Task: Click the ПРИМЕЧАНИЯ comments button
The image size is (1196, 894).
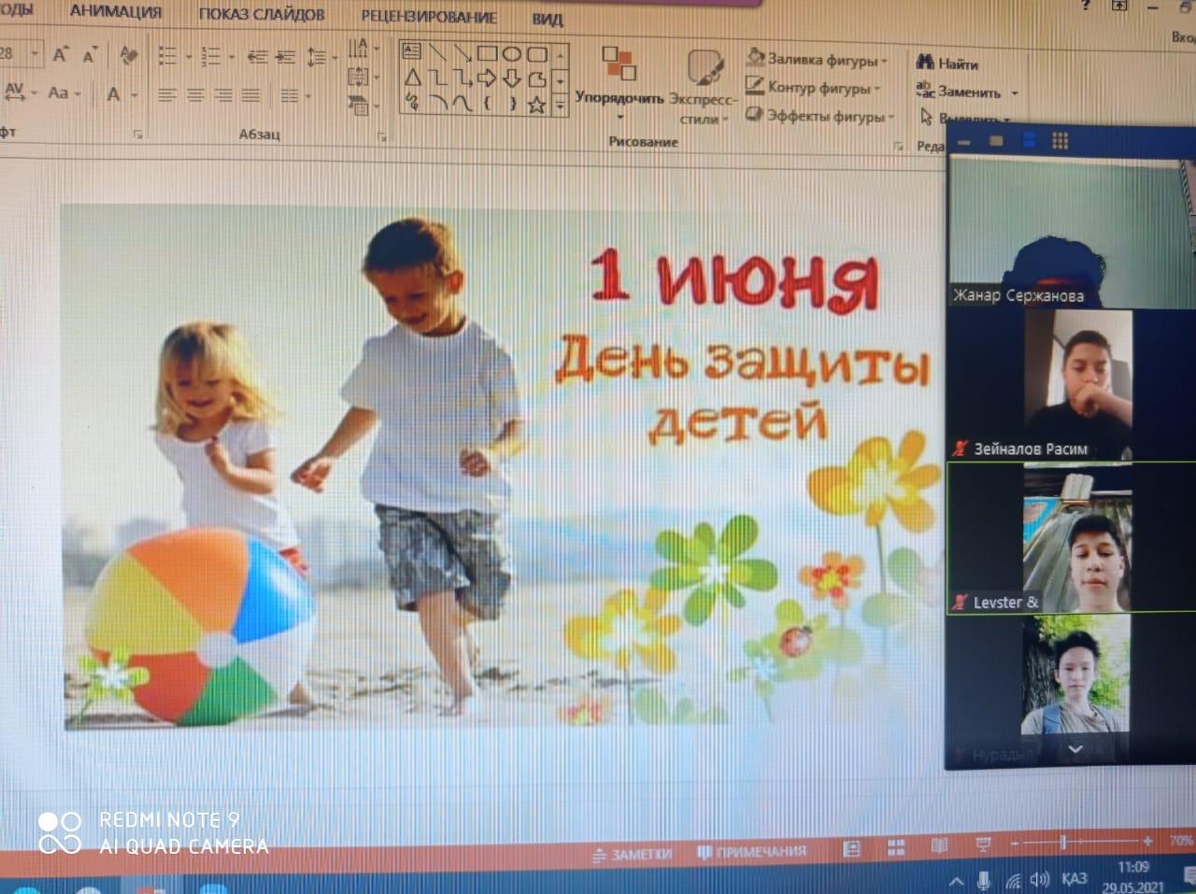Action: point(752,852)
